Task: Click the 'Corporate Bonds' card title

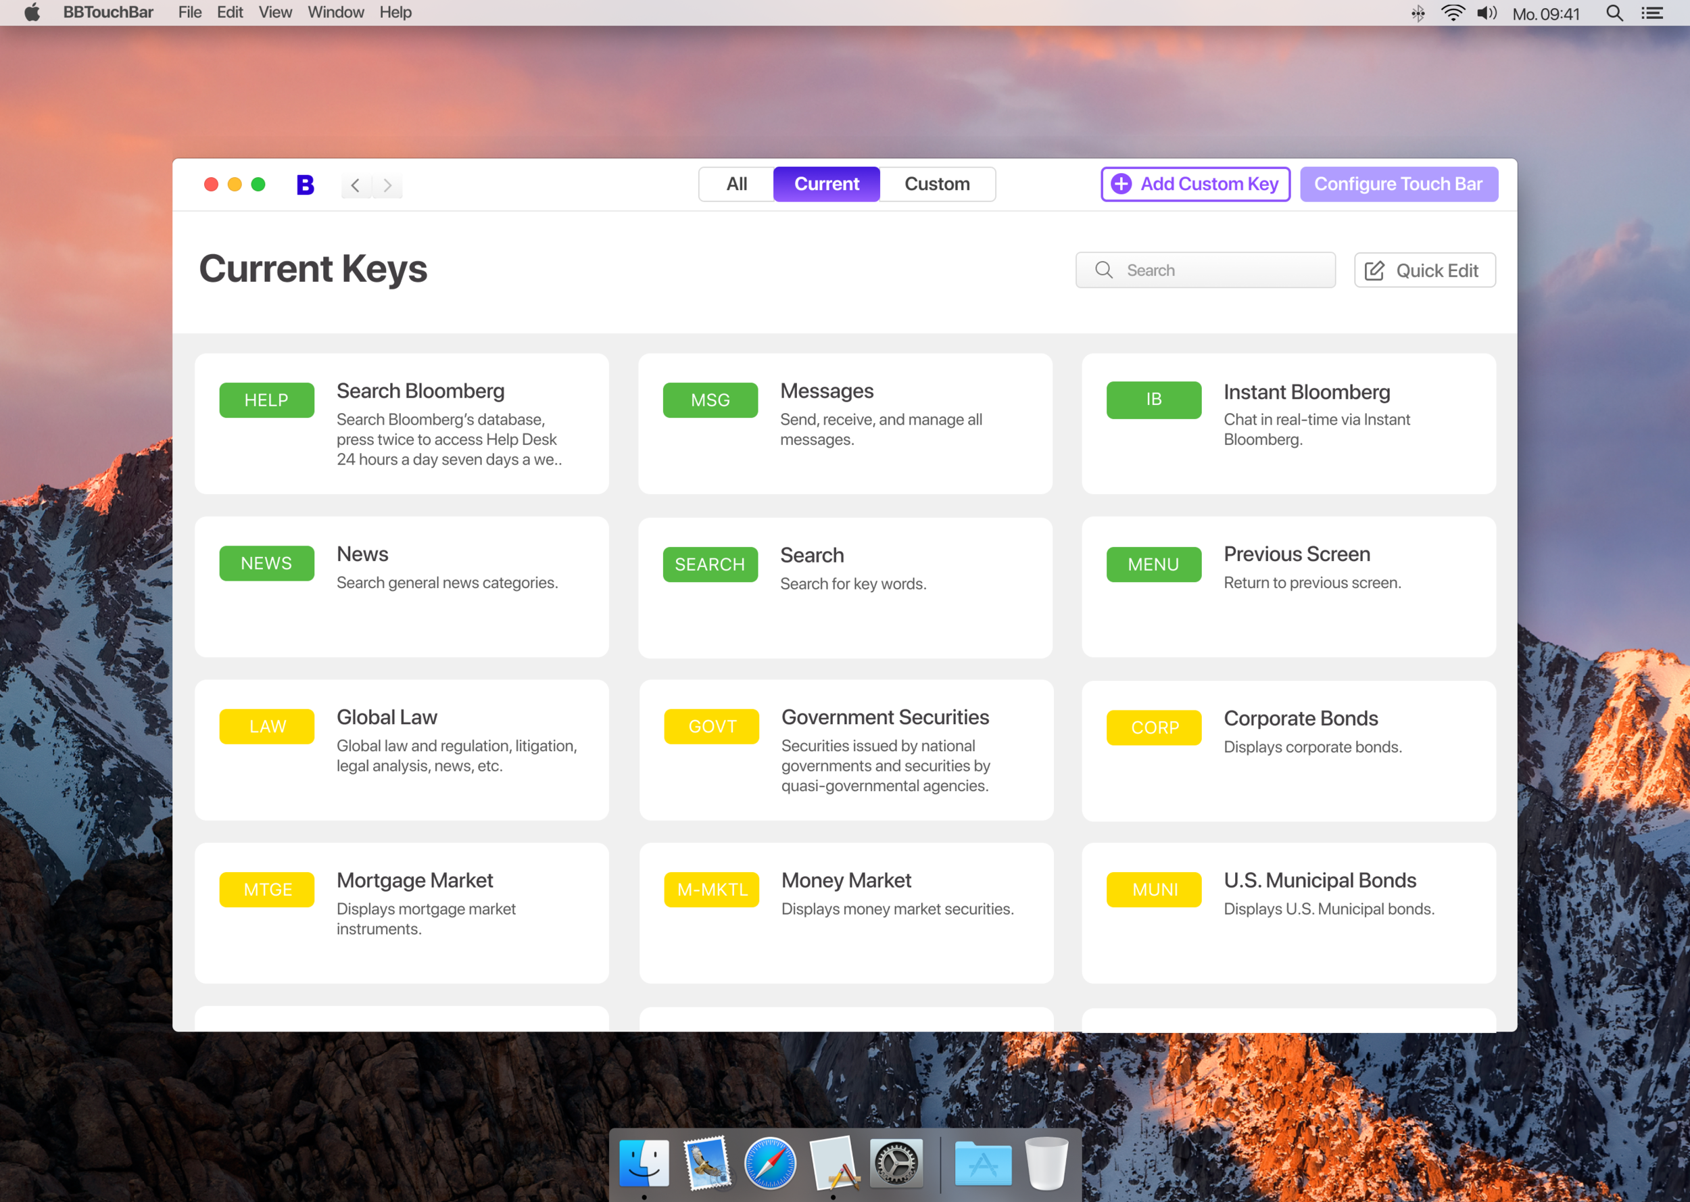Action: click(1301, 719)
